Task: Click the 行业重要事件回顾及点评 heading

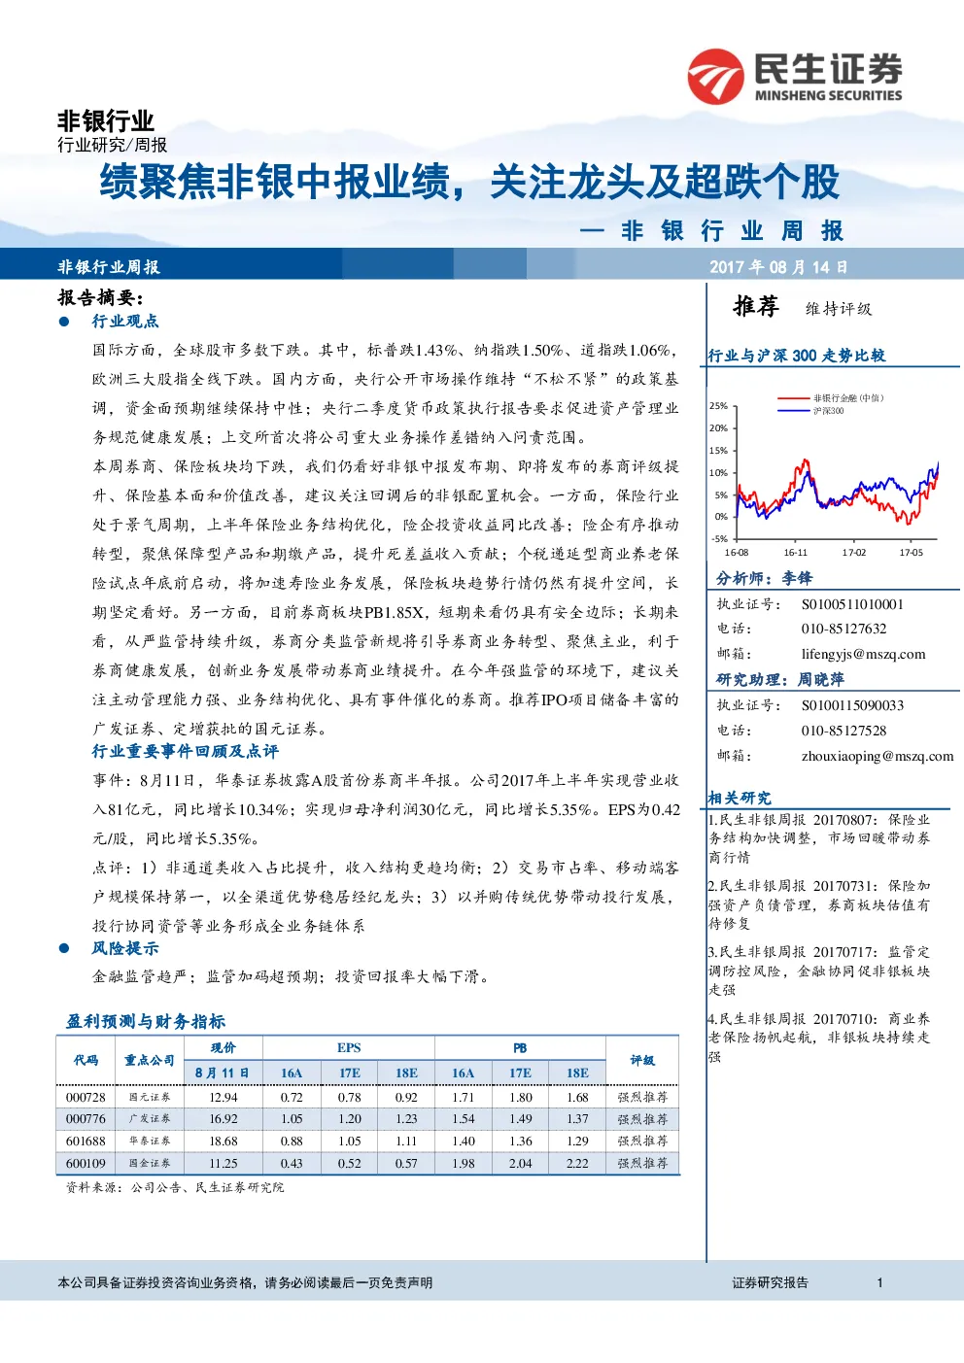Action: click(x=186, y=752)
